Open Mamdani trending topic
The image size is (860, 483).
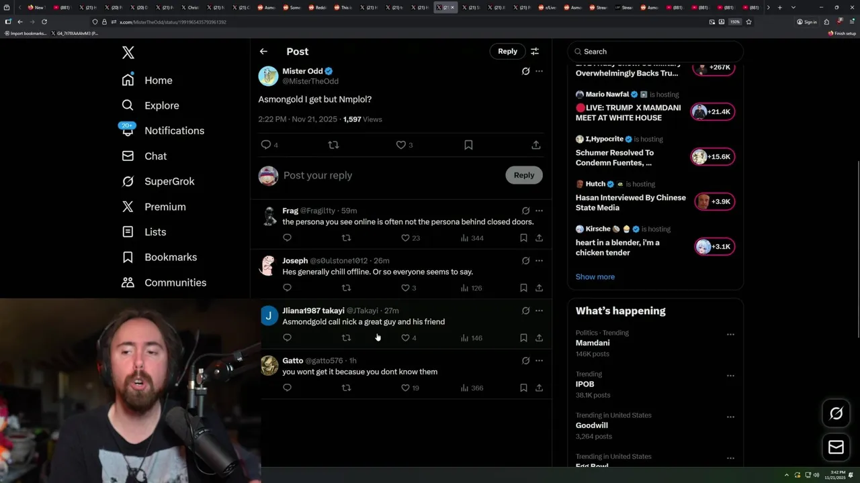tap(593, 343)
